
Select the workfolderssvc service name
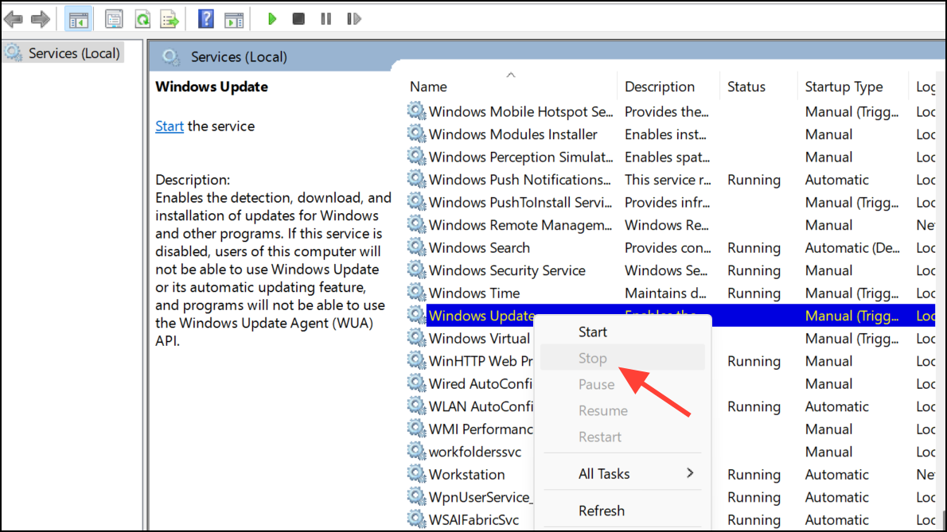(x=475, y=452)
